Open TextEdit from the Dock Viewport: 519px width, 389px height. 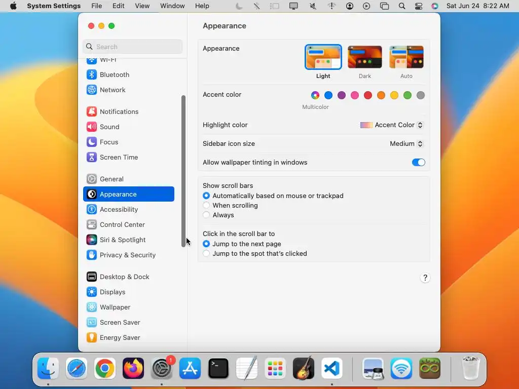point(247,369)
